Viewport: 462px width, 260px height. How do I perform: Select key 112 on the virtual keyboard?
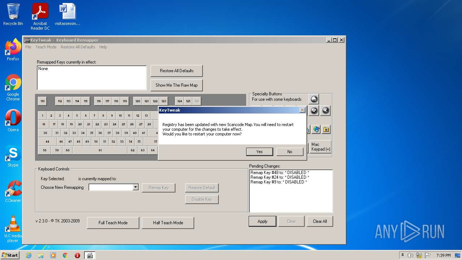tap(60, 101)
